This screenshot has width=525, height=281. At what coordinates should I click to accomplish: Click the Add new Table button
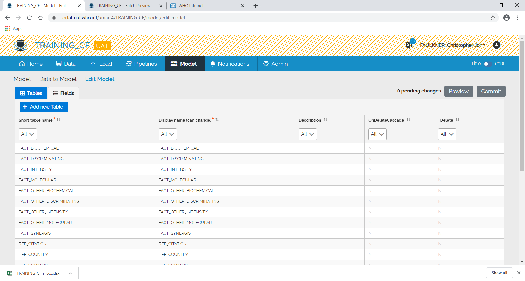[44, 107]
